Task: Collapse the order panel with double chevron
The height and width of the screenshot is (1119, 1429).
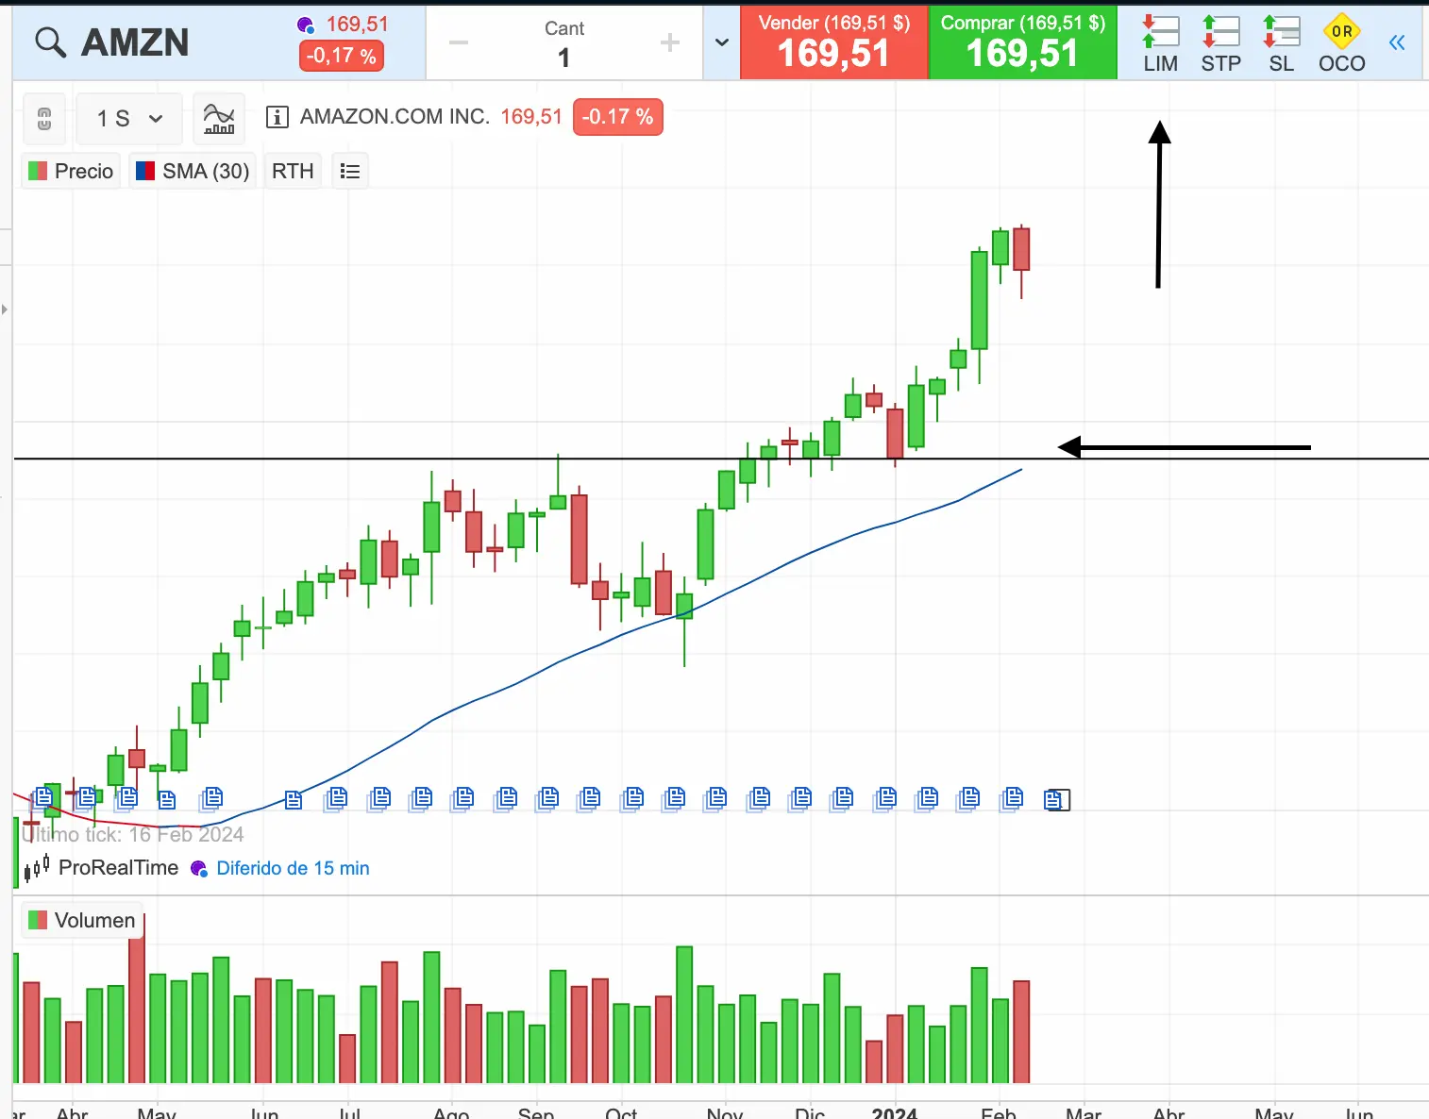Action: (1397, 42)
